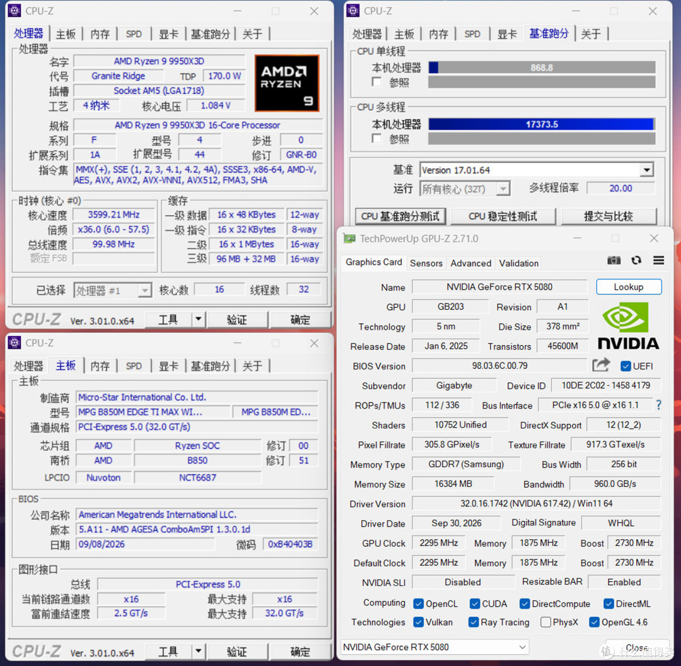681x666 pixels.
Task: Toggle the OpenGL 4.6 checkbox
Action: [594, 622]
